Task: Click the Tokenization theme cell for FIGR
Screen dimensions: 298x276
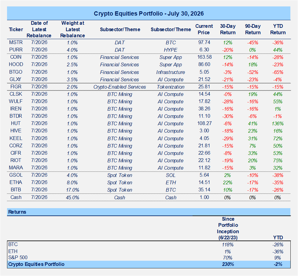Action: [x=171, y=87]
